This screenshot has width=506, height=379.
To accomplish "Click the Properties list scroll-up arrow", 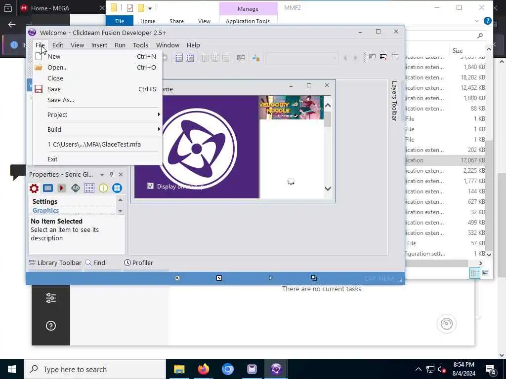I will [x=121, y=200].
